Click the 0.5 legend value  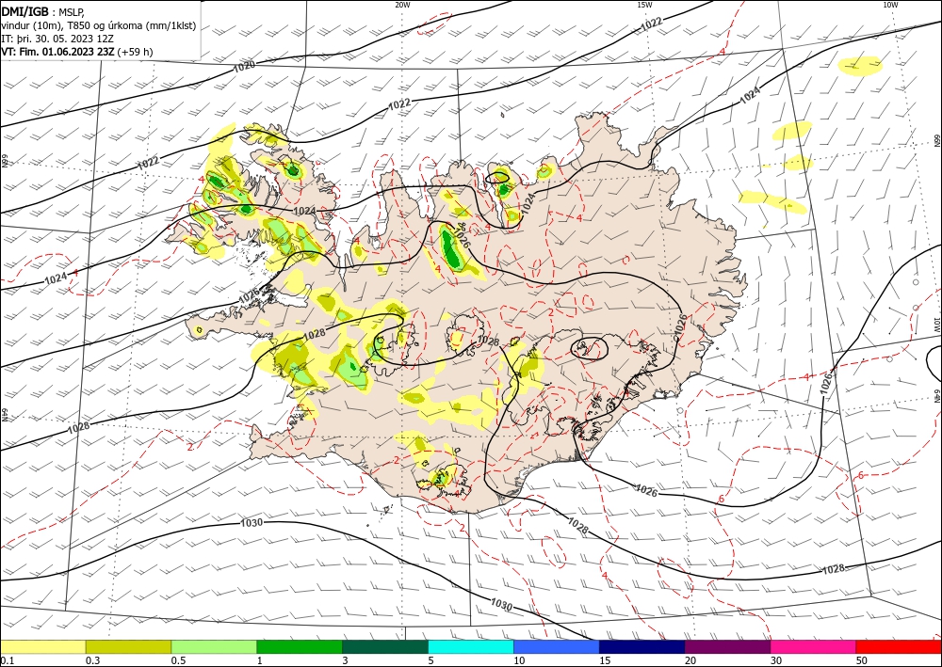178,660
